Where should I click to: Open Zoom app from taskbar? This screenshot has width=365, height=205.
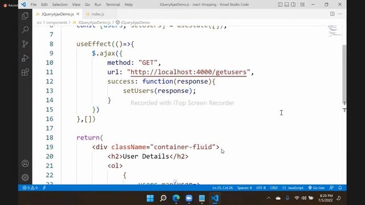point(189,198)
